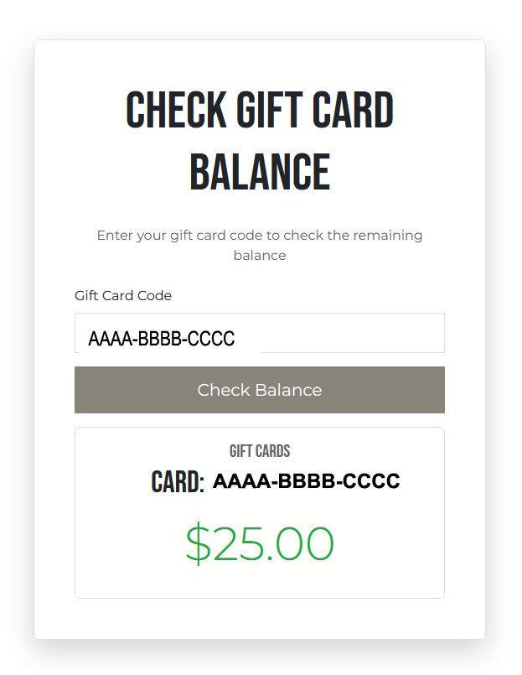Click the "Gift Card Code" field label

click(123, 296)
